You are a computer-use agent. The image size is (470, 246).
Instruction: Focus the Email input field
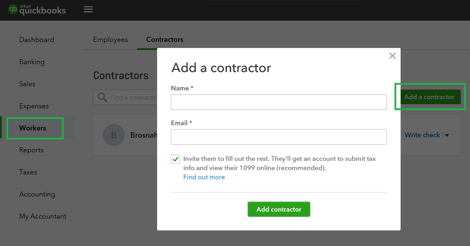click(279, 137)
